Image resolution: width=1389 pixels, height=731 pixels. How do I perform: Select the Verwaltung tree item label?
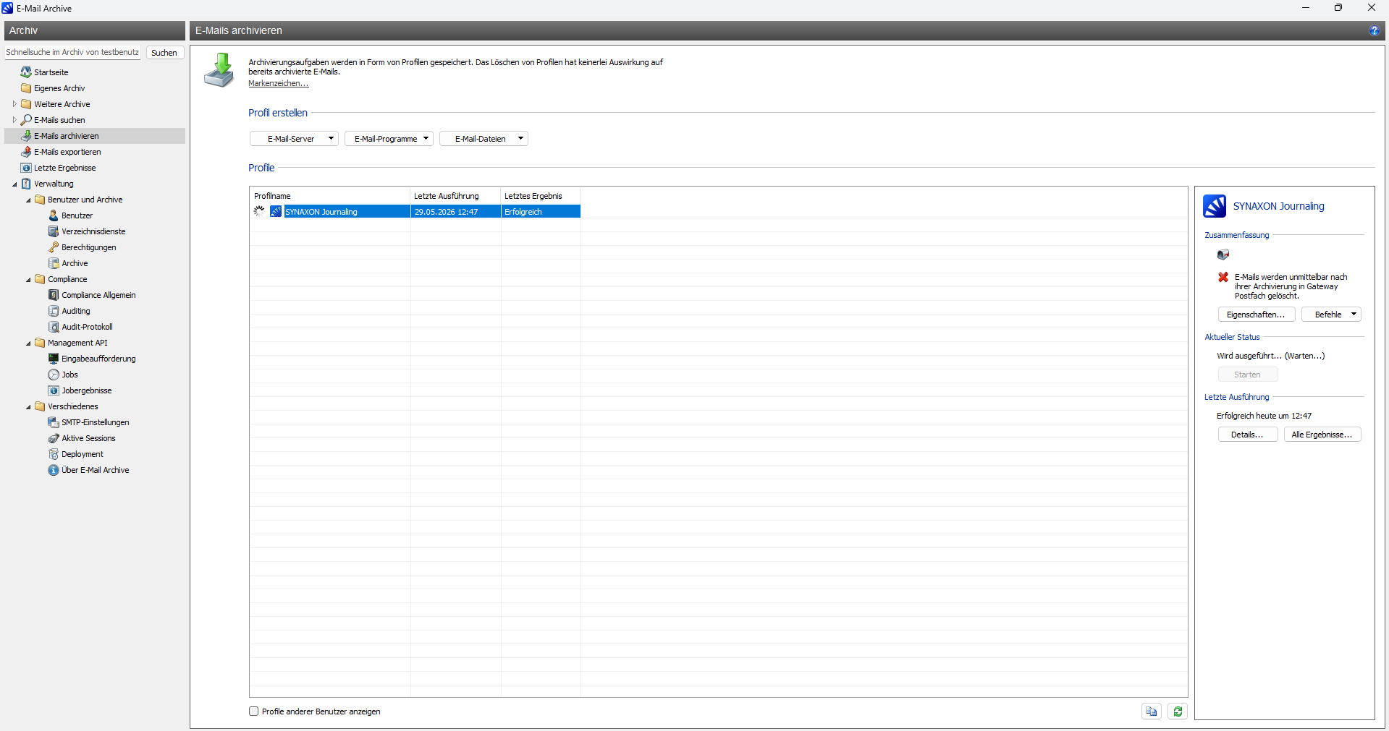(x=54, y=184)
